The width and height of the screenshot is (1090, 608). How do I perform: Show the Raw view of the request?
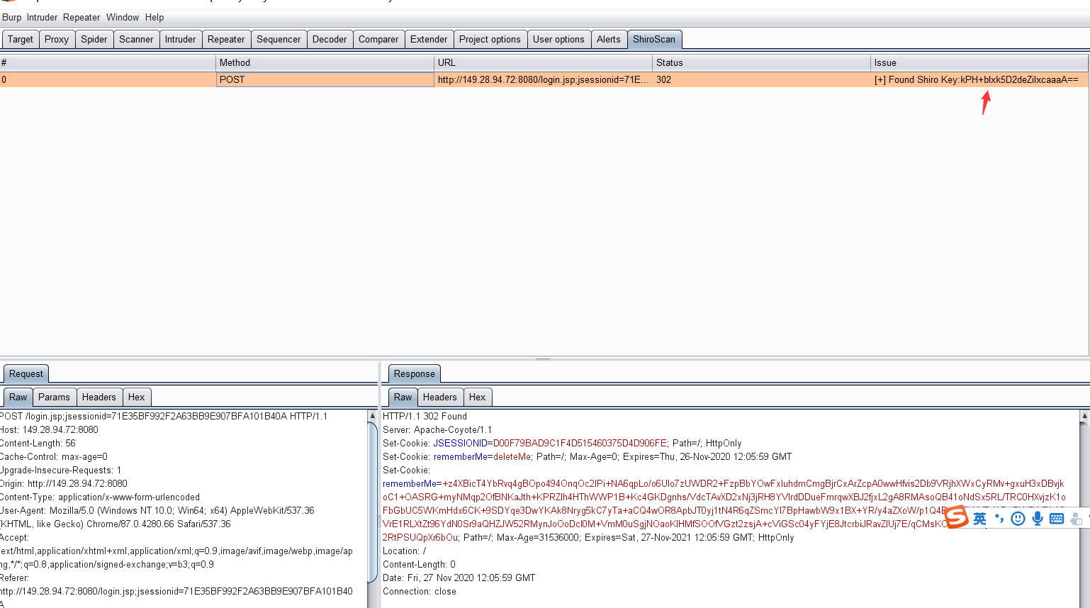[18, 397]
